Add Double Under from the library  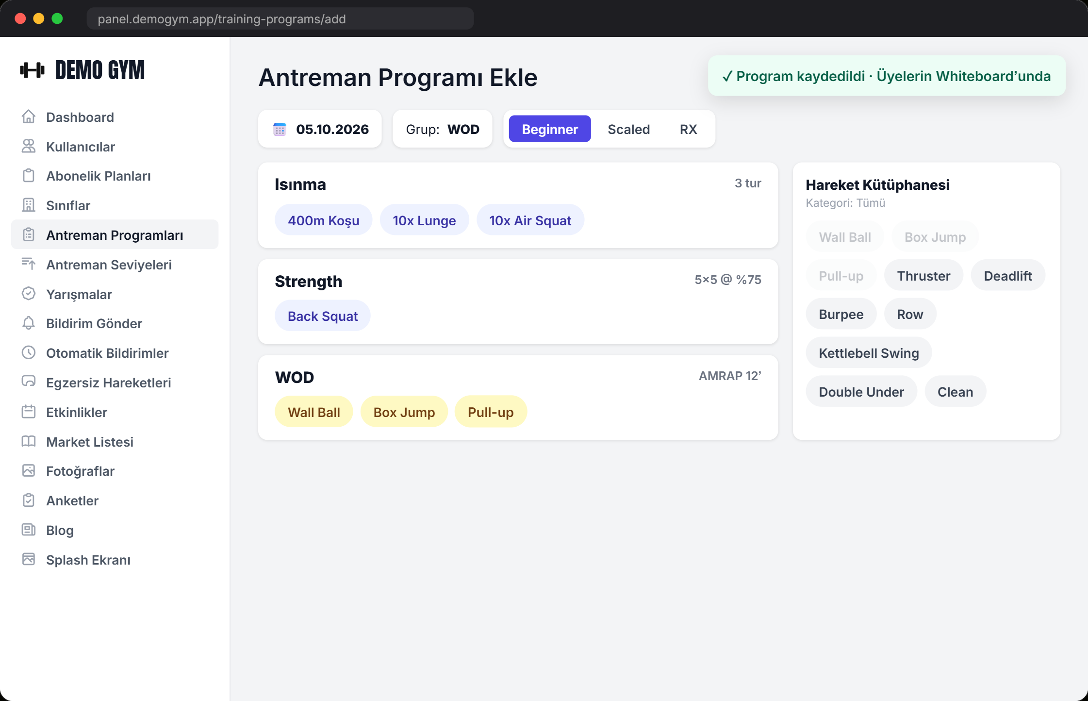[861, 392]
